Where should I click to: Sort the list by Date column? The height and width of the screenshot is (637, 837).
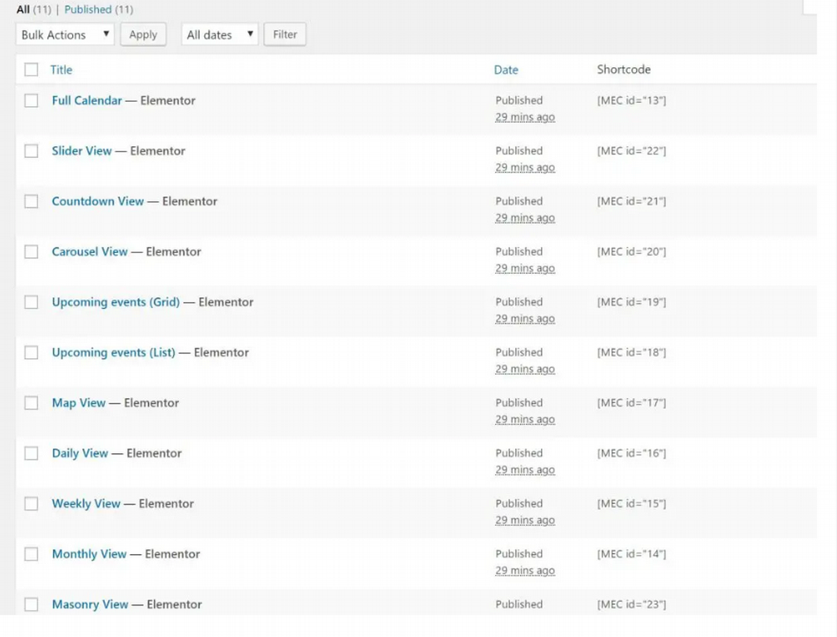(x=506, y=70)
